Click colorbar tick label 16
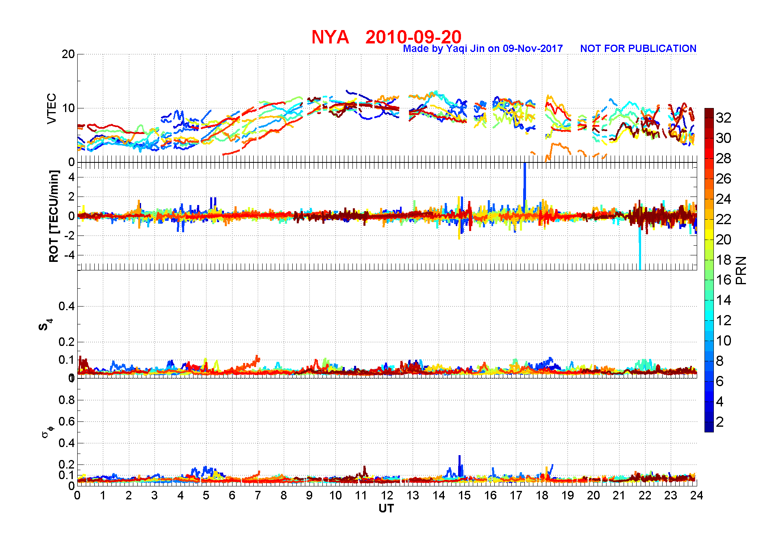The width and height of the screenshot is (774, 540). point(724,280)
